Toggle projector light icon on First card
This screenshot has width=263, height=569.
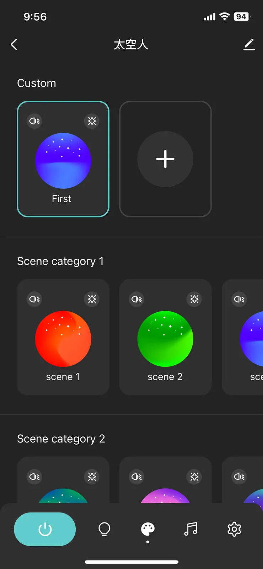(x=34, y=121)
